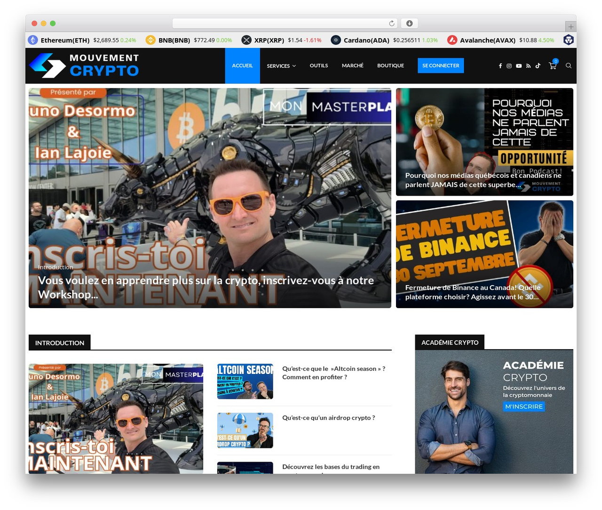
Task: Open the Facebook social icon
Action: [500, 66]
